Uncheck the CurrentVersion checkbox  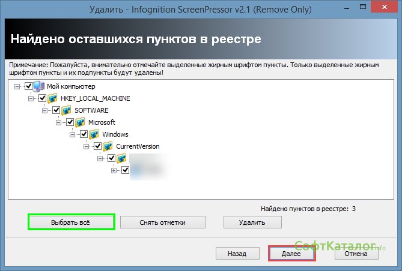97,146
